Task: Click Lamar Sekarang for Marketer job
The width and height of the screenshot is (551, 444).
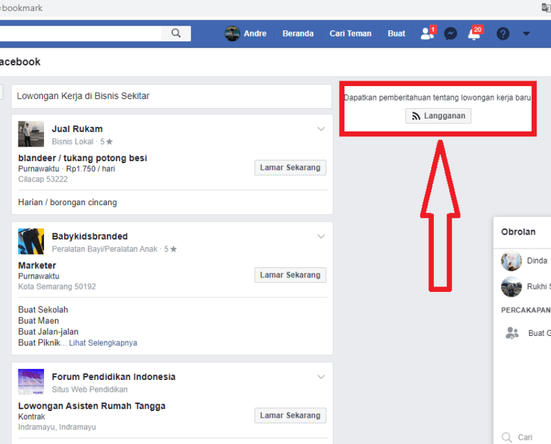Action: pyautogui.click(x=290, y=275)
